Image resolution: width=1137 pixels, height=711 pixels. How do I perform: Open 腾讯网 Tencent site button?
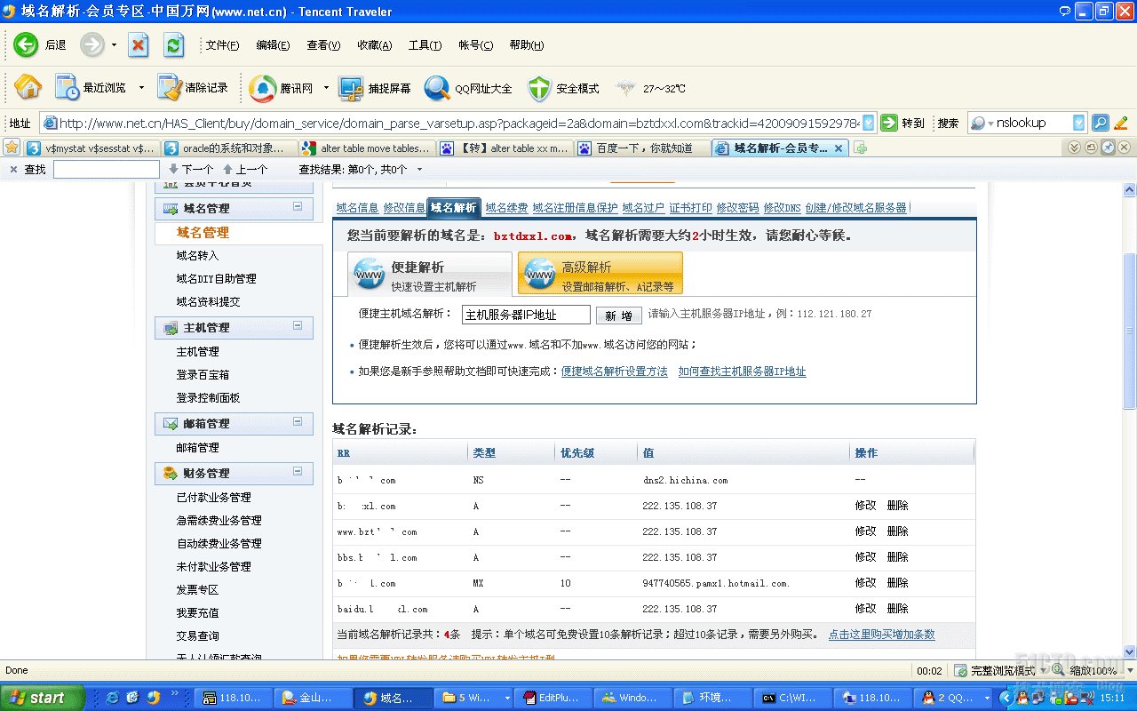pyautogui.click(x=281, y=88)
